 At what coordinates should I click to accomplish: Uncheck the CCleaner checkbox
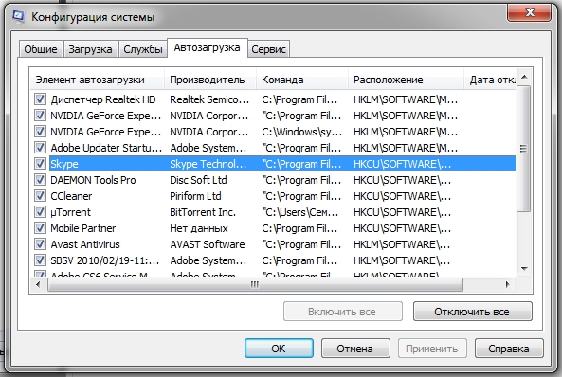point(40,196)
